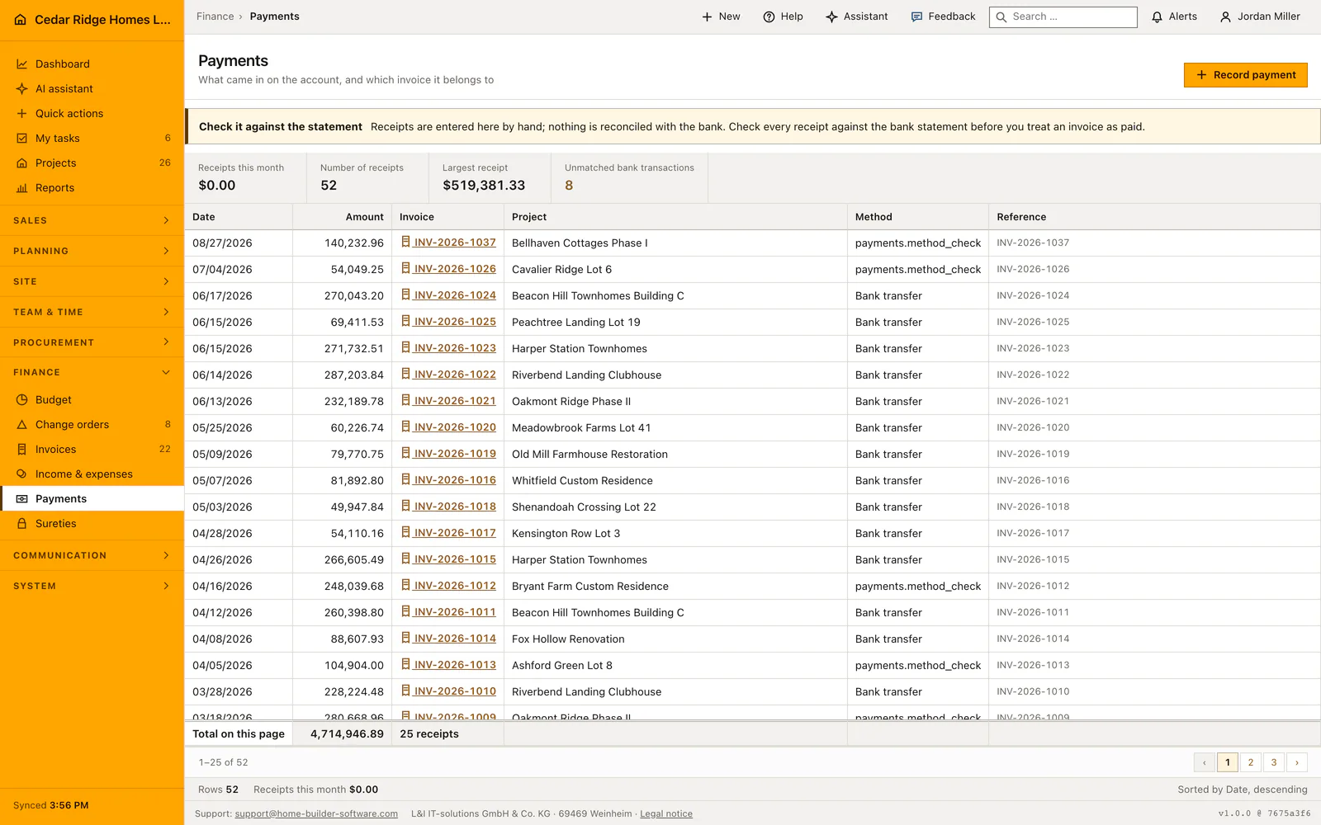
Task: Expand the Procurement sidebar section
Action: 92,342
